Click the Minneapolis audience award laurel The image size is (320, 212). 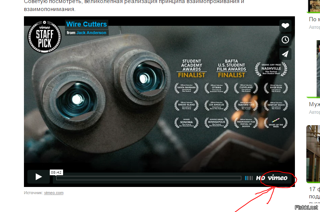click(x=217, y=122)
